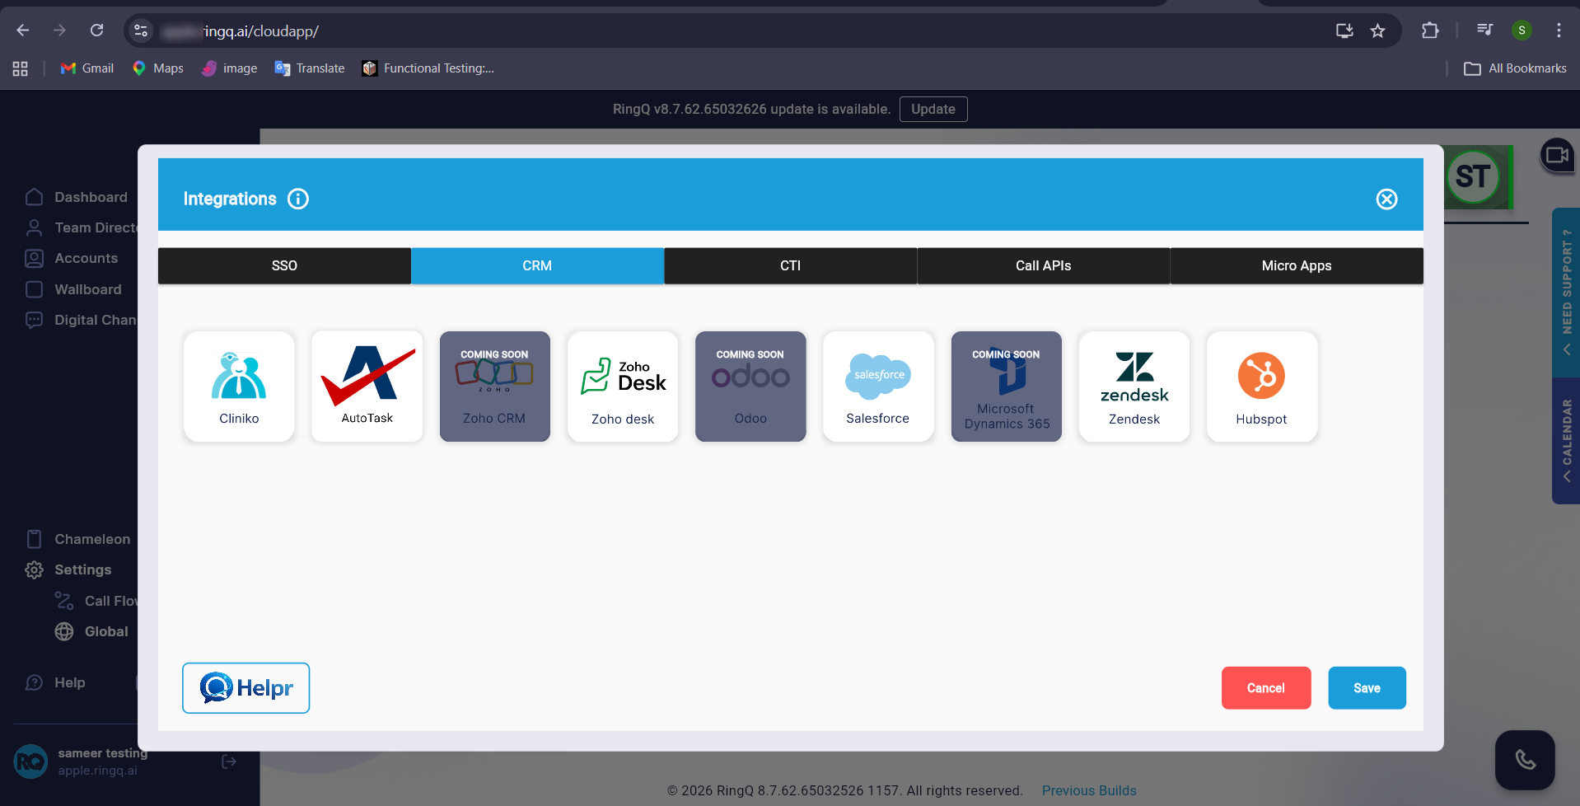The image size is (1580, 806).
Task: Expand the Need Support side panel
Action: point(1566,292)
